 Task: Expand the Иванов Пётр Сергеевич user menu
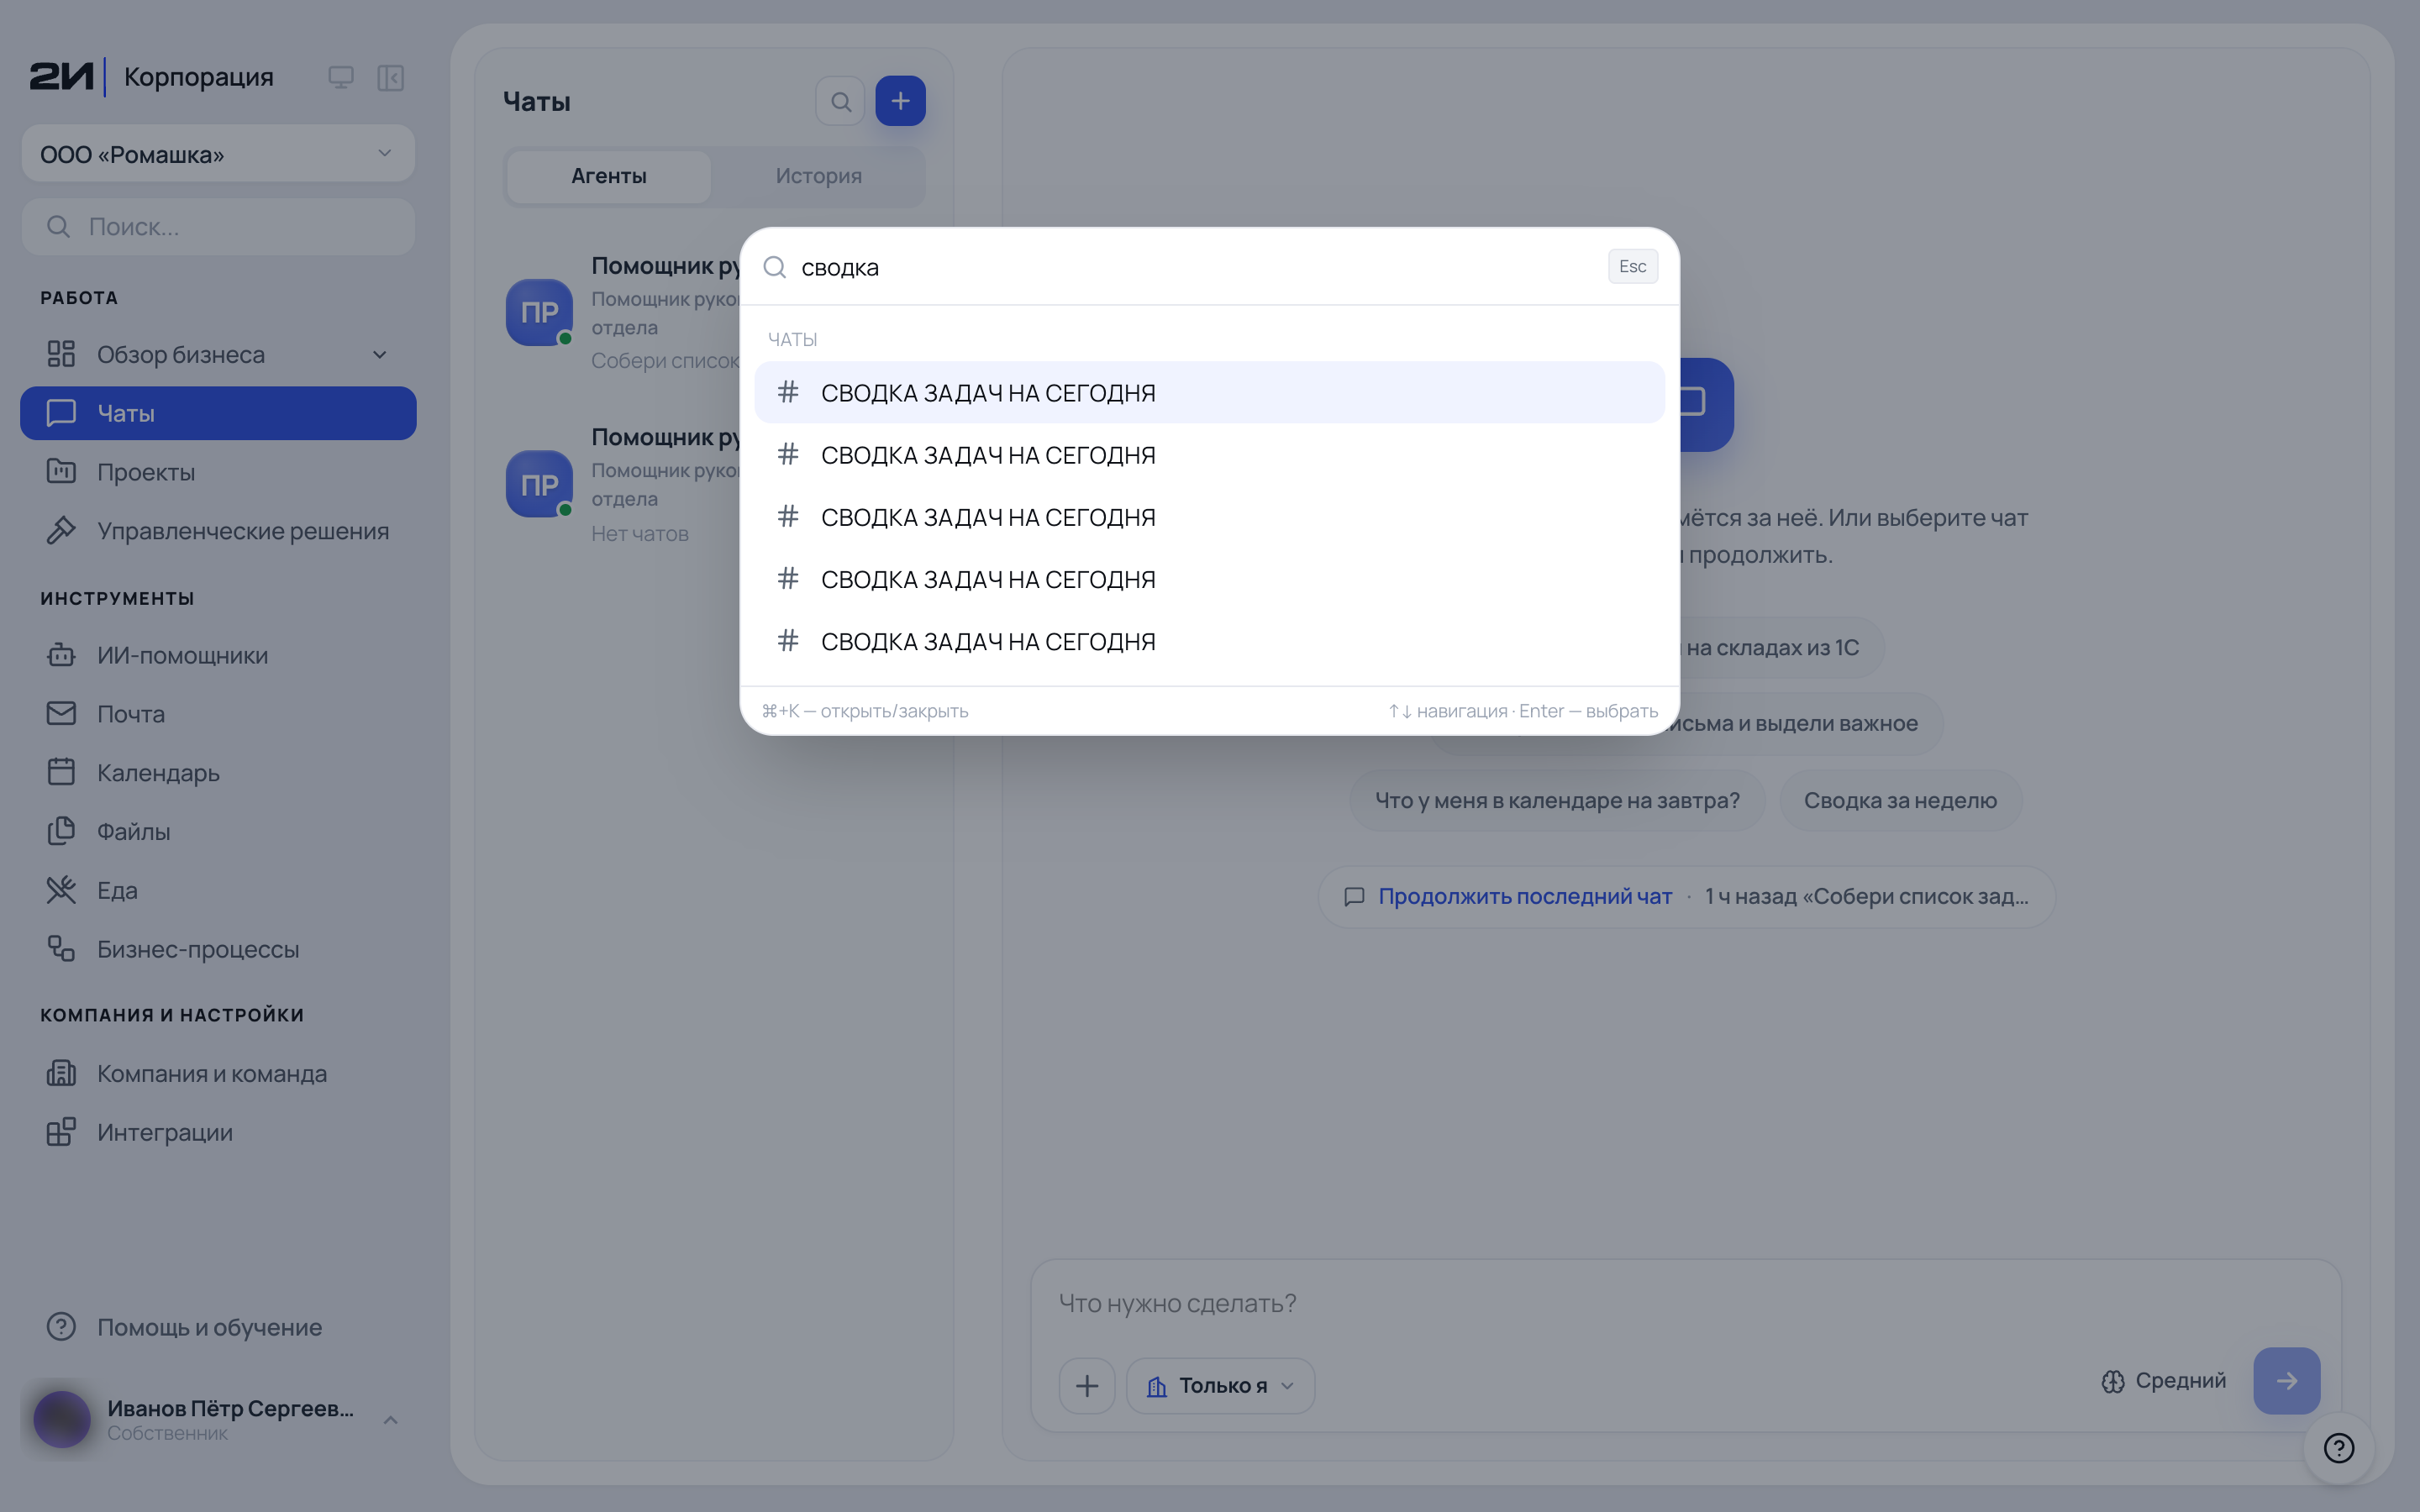pyautogui.click(x=218, y=1419)
